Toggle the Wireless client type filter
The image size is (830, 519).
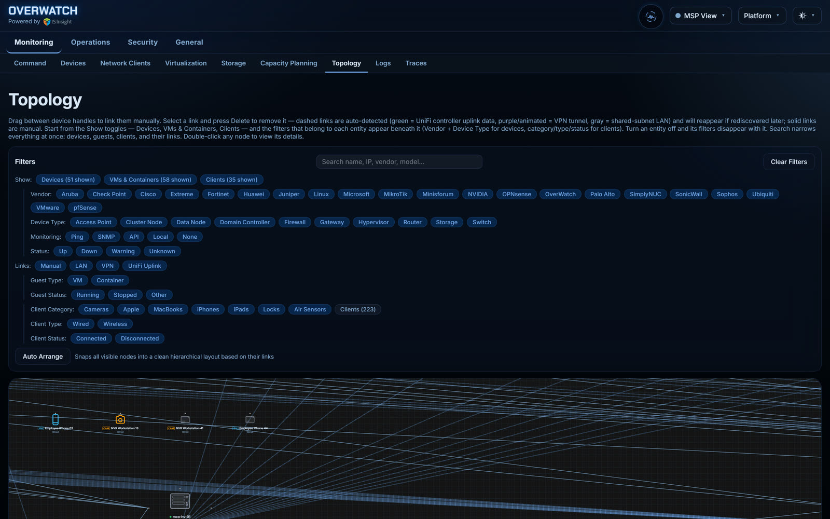(115, 324)
